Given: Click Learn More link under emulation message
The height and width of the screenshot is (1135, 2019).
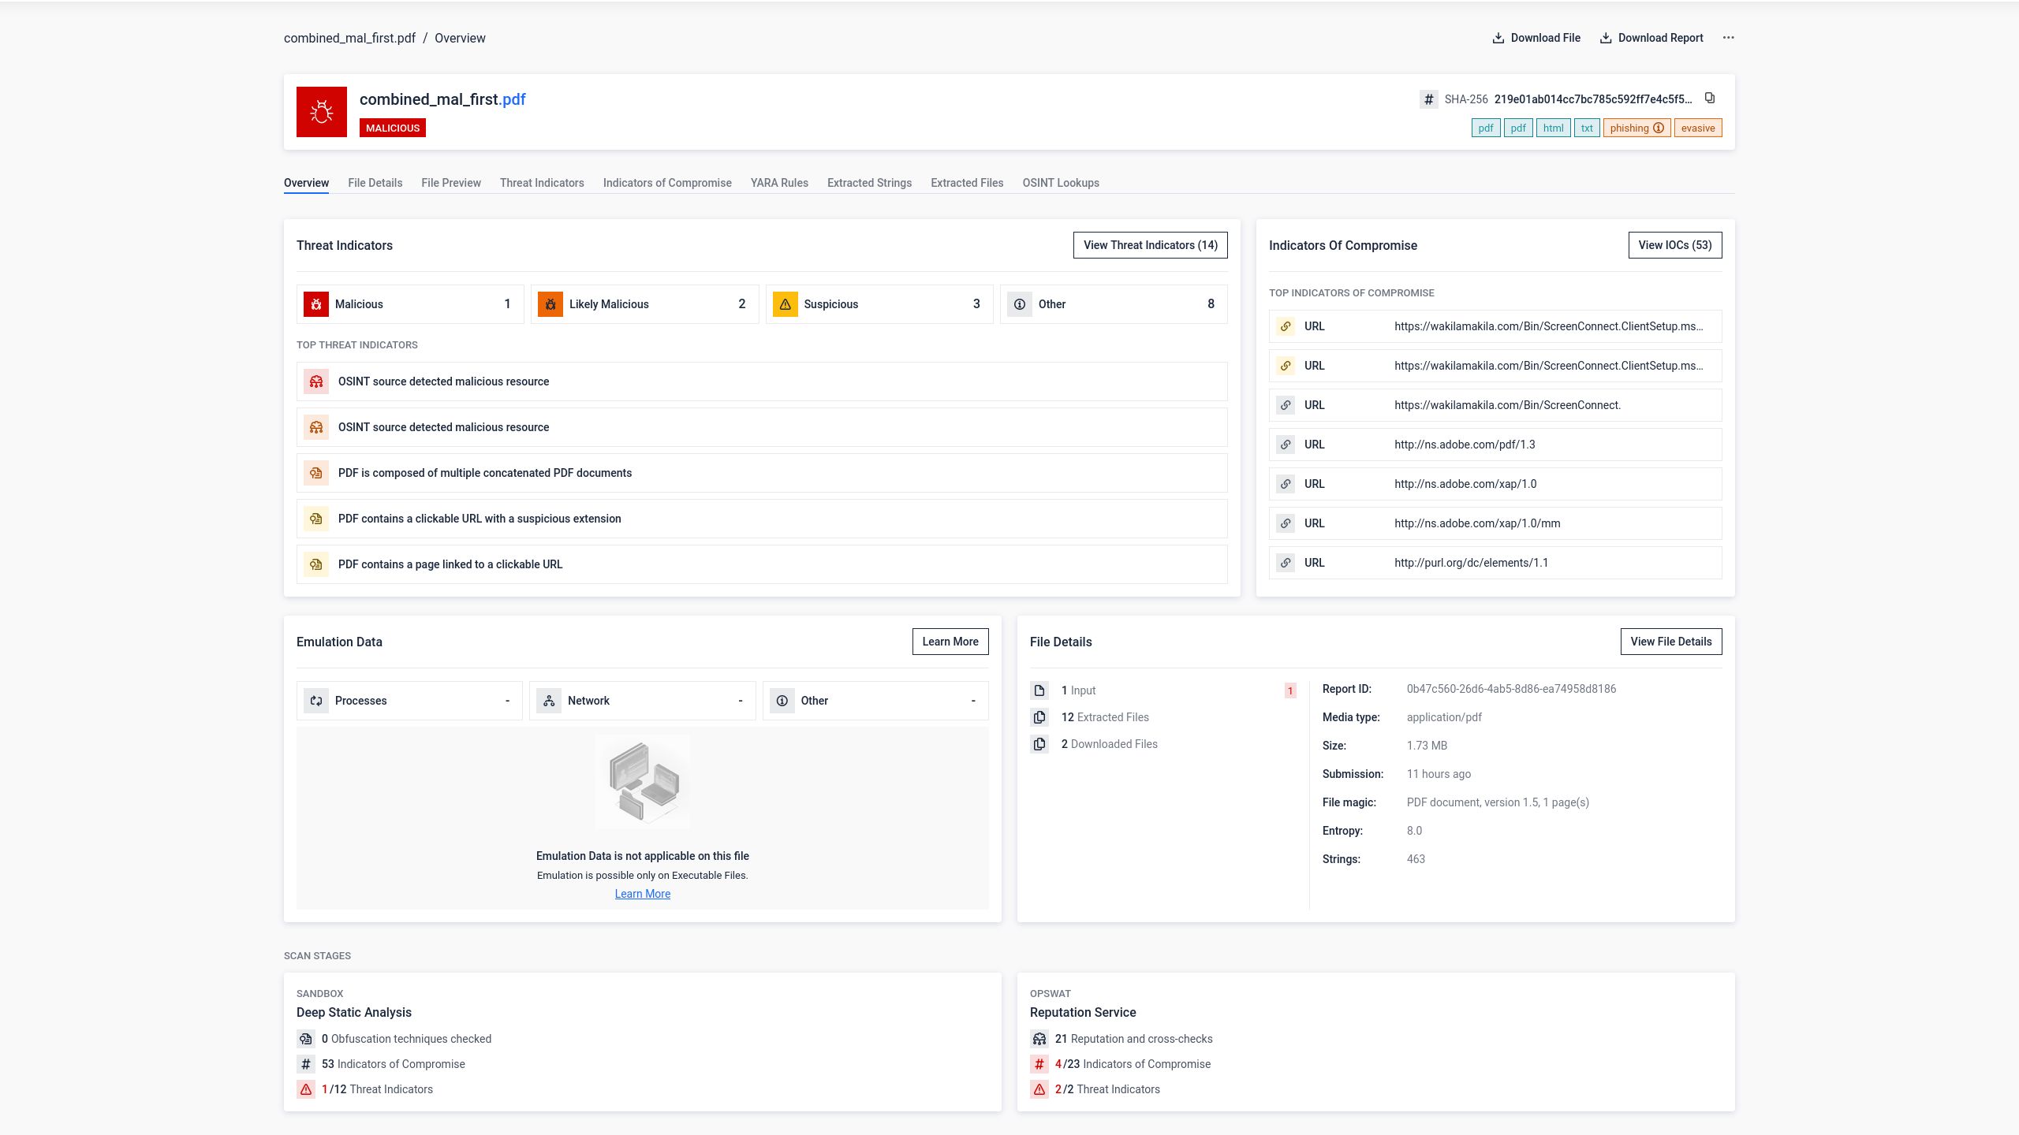Looking at the screenshot, I should click(642, 894).
